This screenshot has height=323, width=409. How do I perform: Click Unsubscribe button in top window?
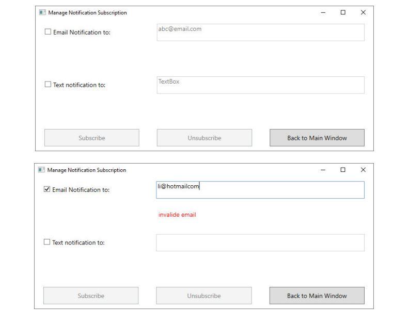pos(204,138)
